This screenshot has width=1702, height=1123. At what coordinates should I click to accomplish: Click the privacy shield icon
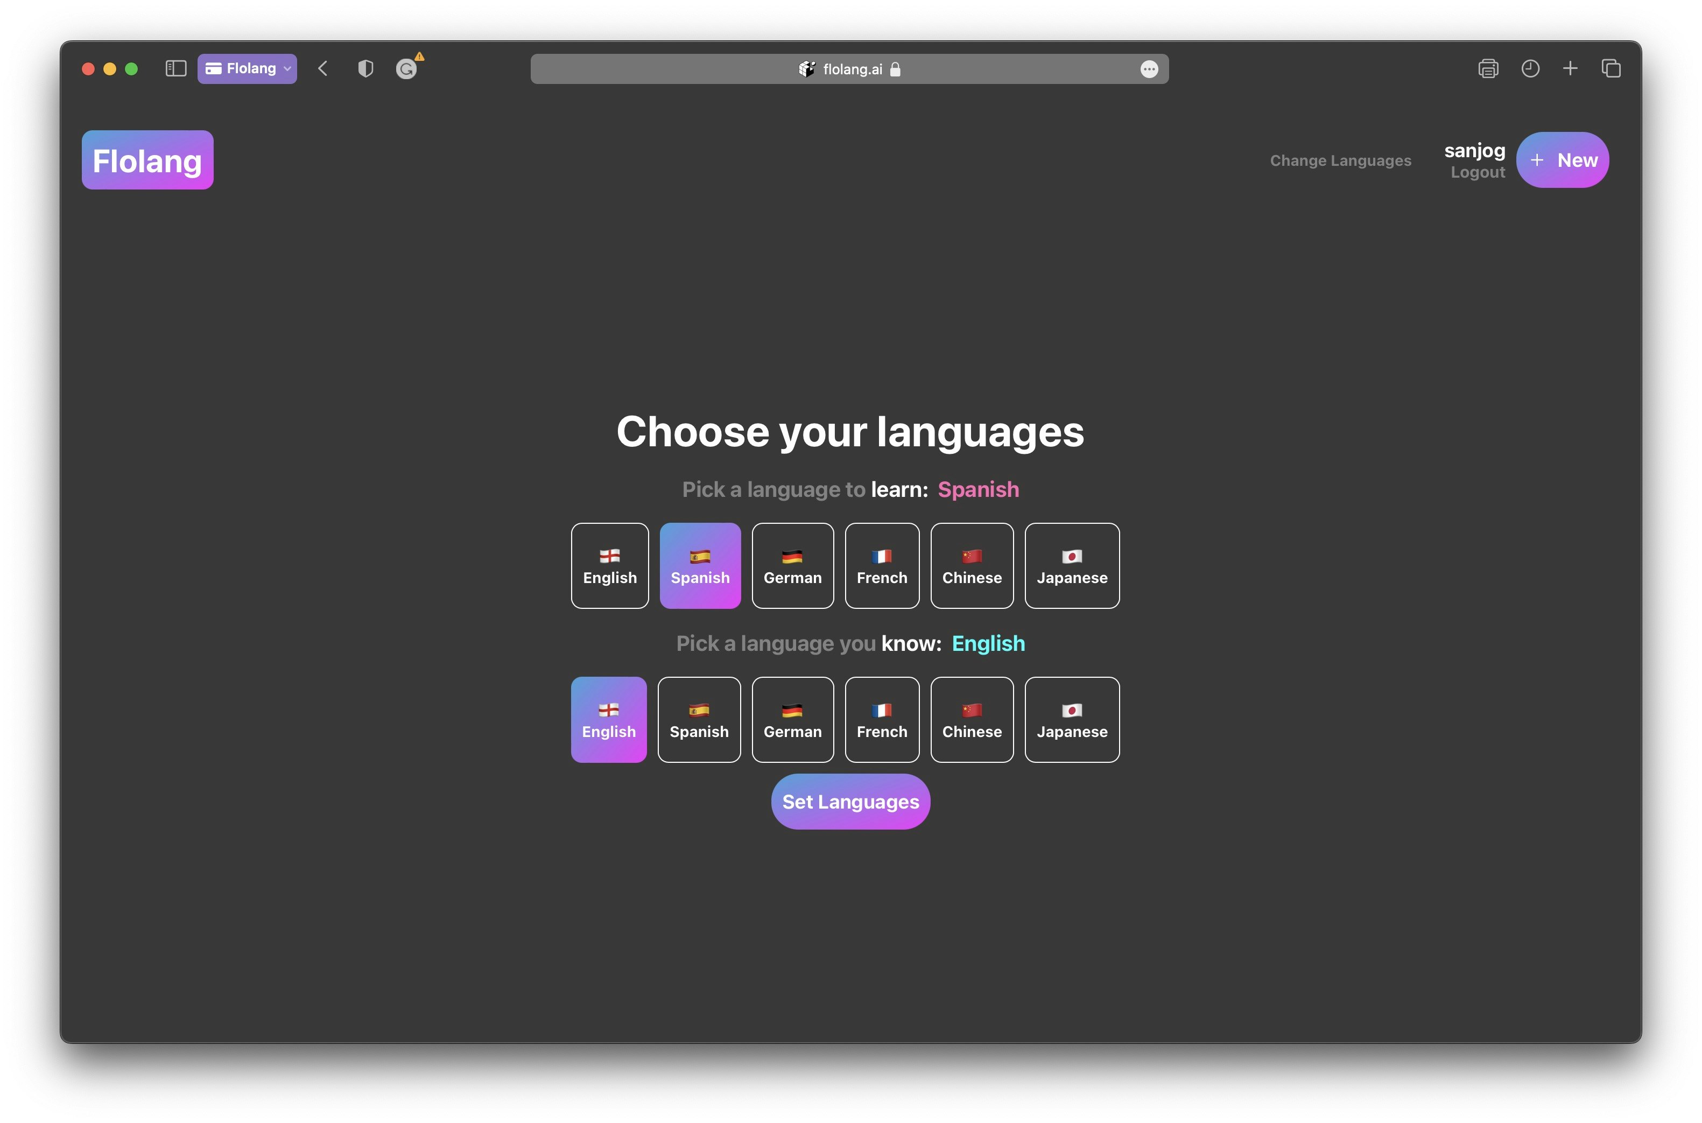pos(365,69)
